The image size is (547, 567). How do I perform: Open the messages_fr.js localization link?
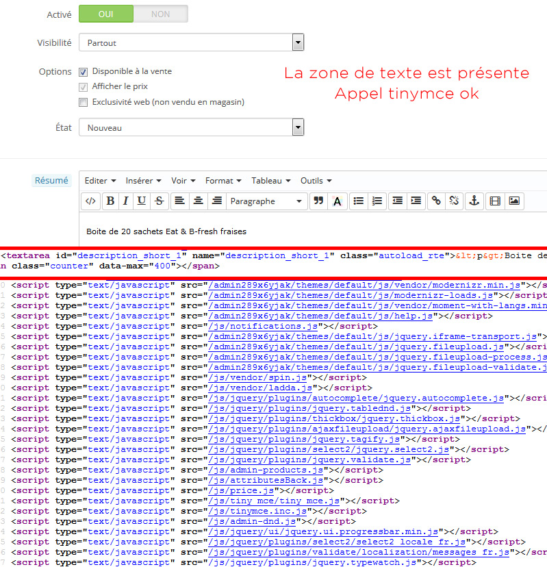[359, 552]
